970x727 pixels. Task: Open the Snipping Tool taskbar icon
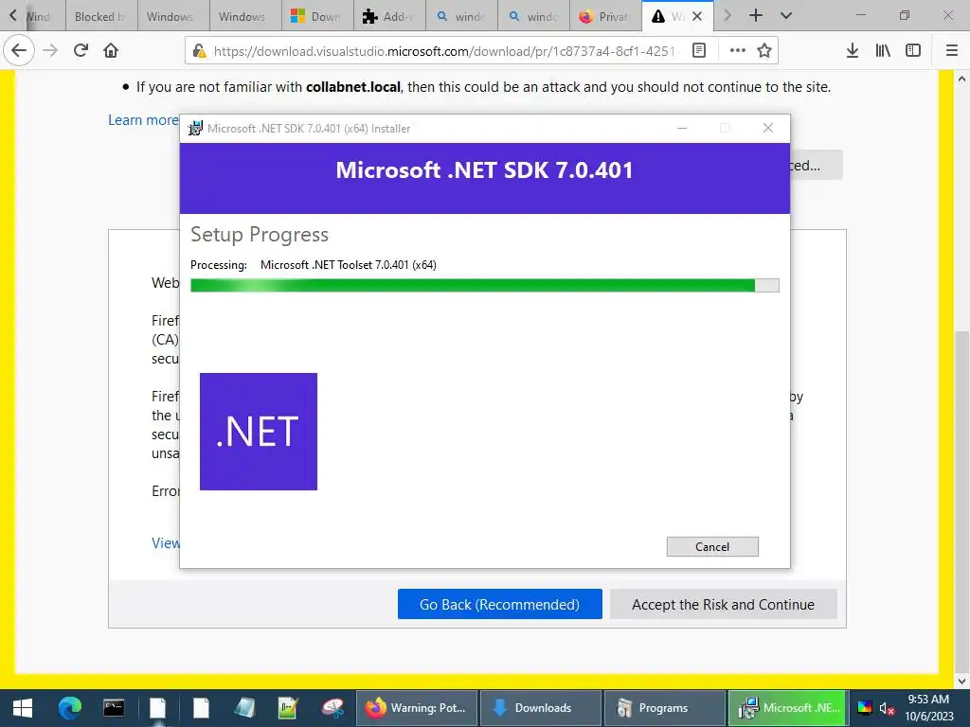pos(332,708)
